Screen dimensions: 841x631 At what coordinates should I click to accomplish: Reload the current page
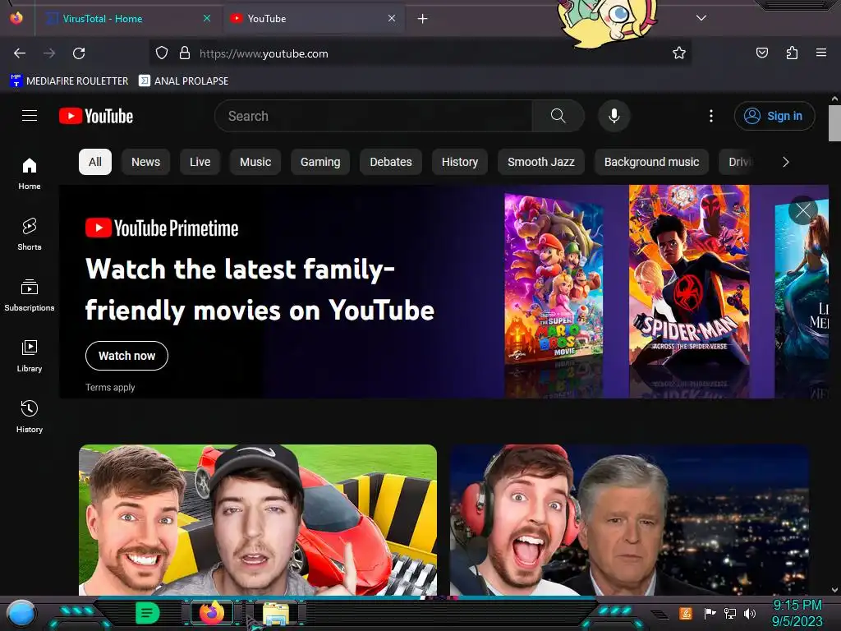point(79,53)
